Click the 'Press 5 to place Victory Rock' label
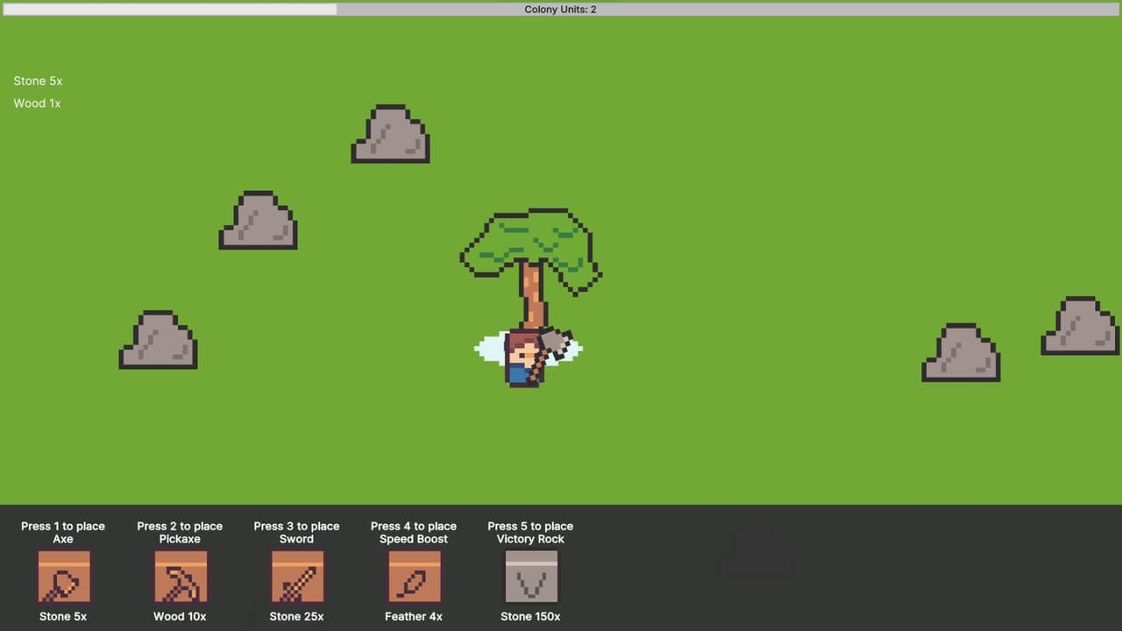This screenshot has width=1122, height=631. click(530, 532)
